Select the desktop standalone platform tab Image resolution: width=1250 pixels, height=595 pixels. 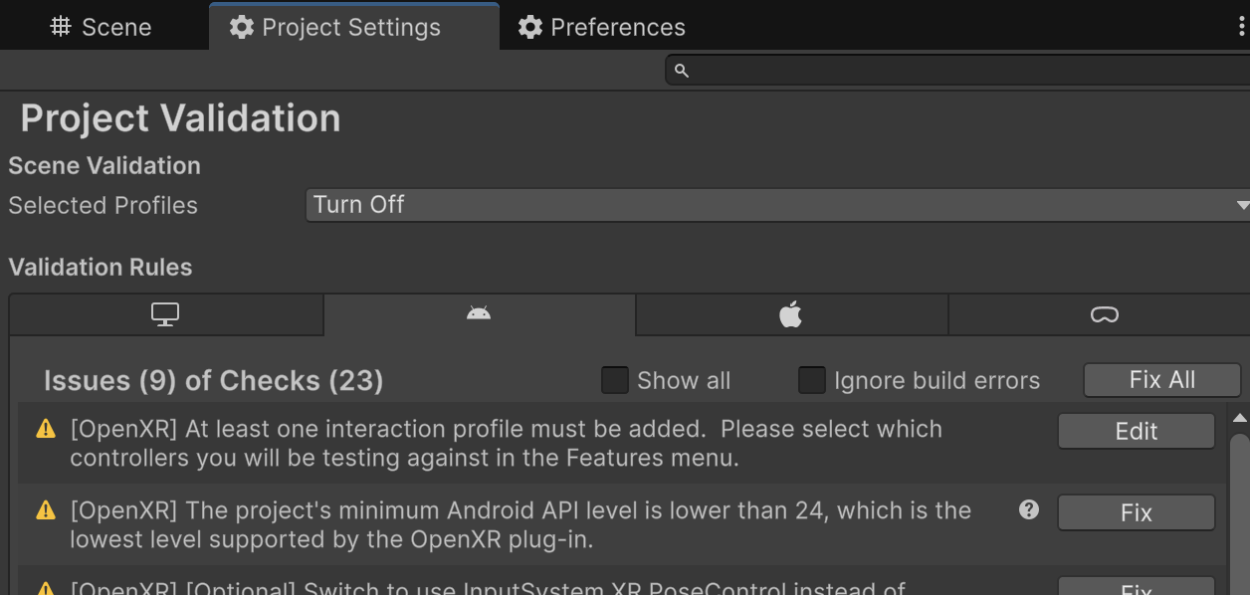(165, 314)
